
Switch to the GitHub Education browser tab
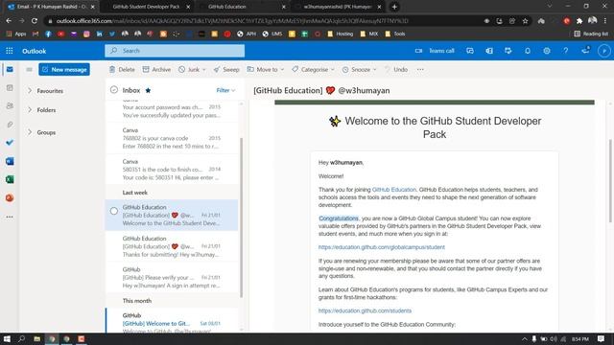(x=242, y=7)
